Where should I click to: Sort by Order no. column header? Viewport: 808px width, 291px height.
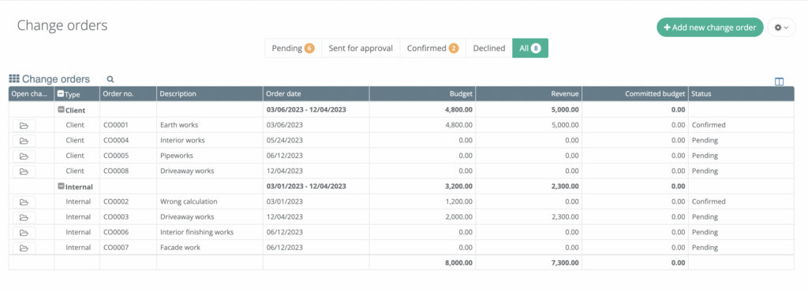[x=129, y=94]
